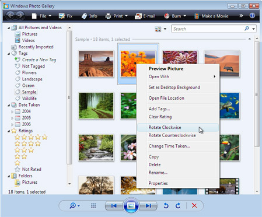
Task: Open the Fix tool
Action: [x=65, y=16]
